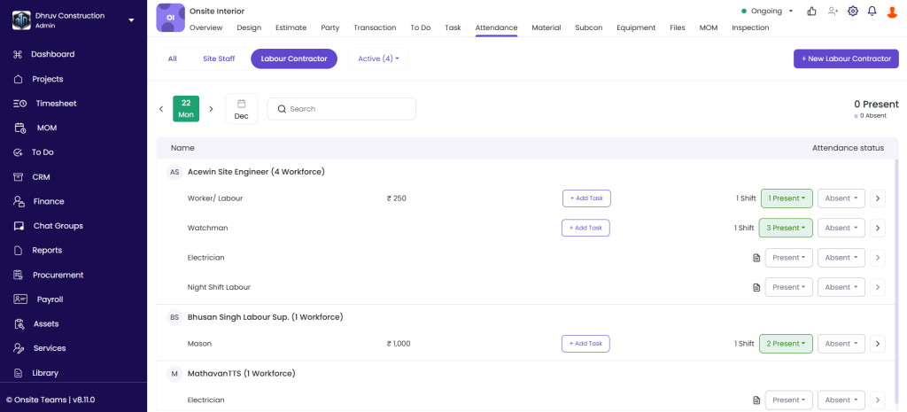Switch to the Material tab
This screenshot has width=907, height=412.
tap(546, 27)
